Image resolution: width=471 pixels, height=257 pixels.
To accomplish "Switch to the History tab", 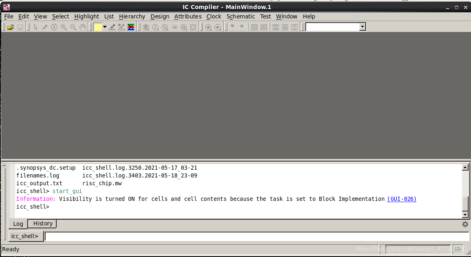I will (43, 223).
